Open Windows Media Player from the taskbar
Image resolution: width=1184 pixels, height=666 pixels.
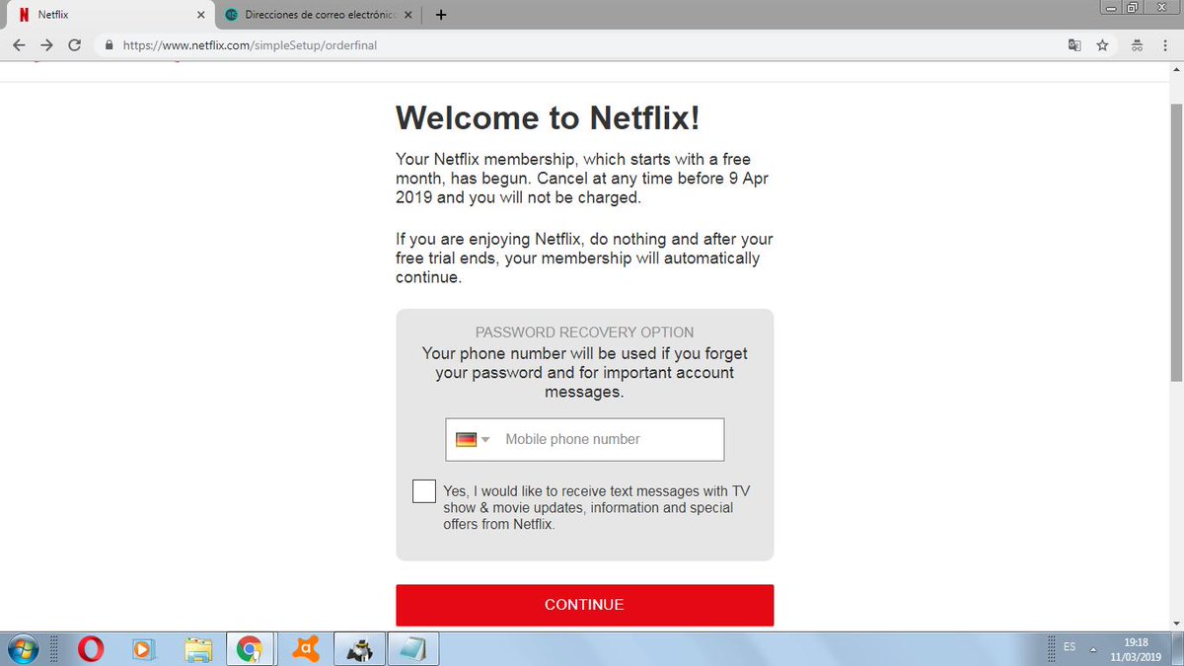pos(143,648)
